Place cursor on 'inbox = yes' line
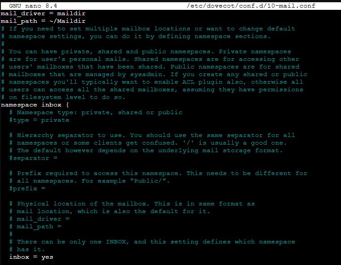Screen dimensions: 341x265 [31, 257]
